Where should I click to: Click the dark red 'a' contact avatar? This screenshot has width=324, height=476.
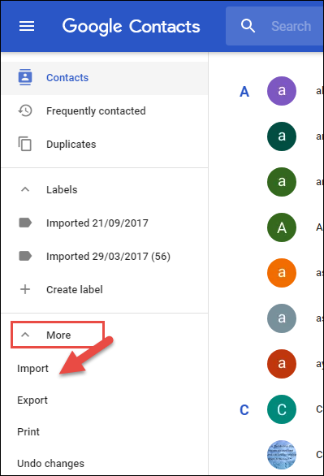(x=282, y=364)
